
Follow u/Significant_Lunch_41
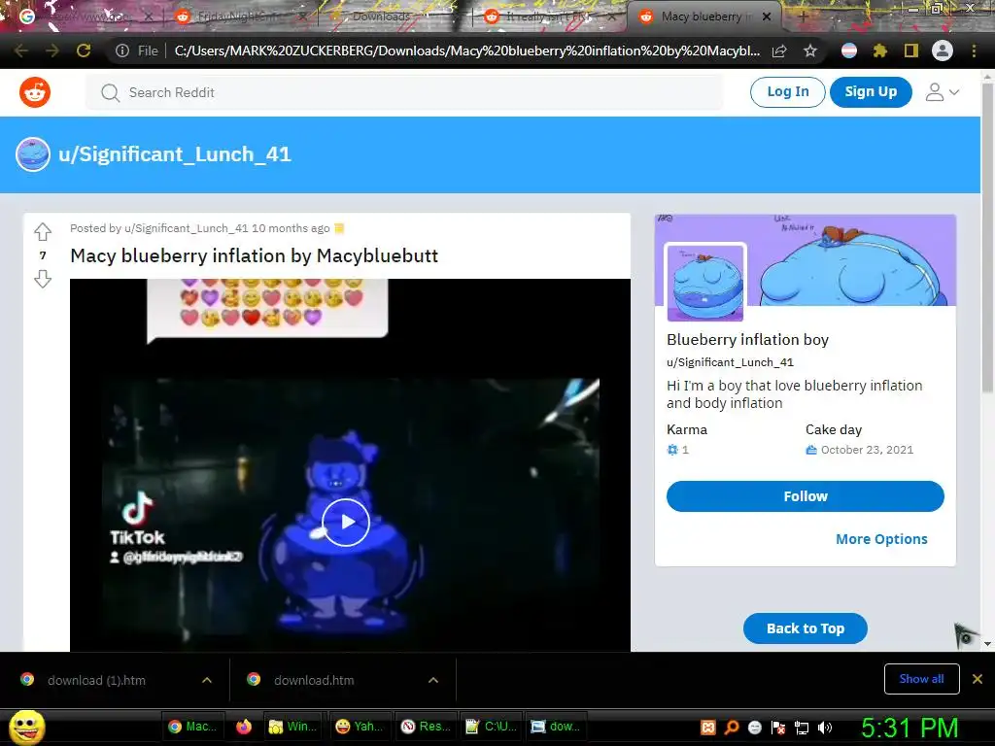(x=806, y=496)
